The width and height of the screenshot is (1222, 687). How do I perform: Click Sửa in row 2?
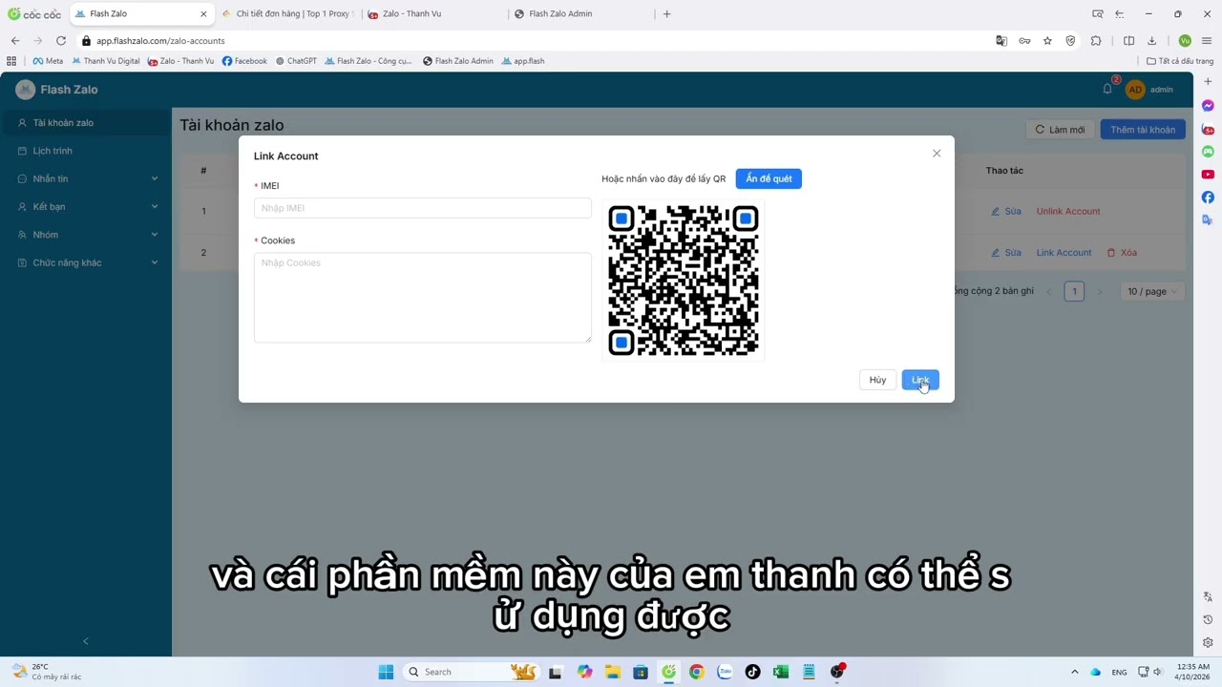[x=1006, y=253]
